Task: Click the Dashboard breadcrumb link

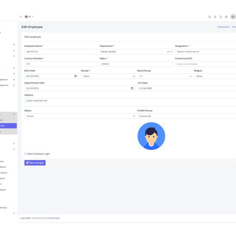Action: [x=223, y=27]
